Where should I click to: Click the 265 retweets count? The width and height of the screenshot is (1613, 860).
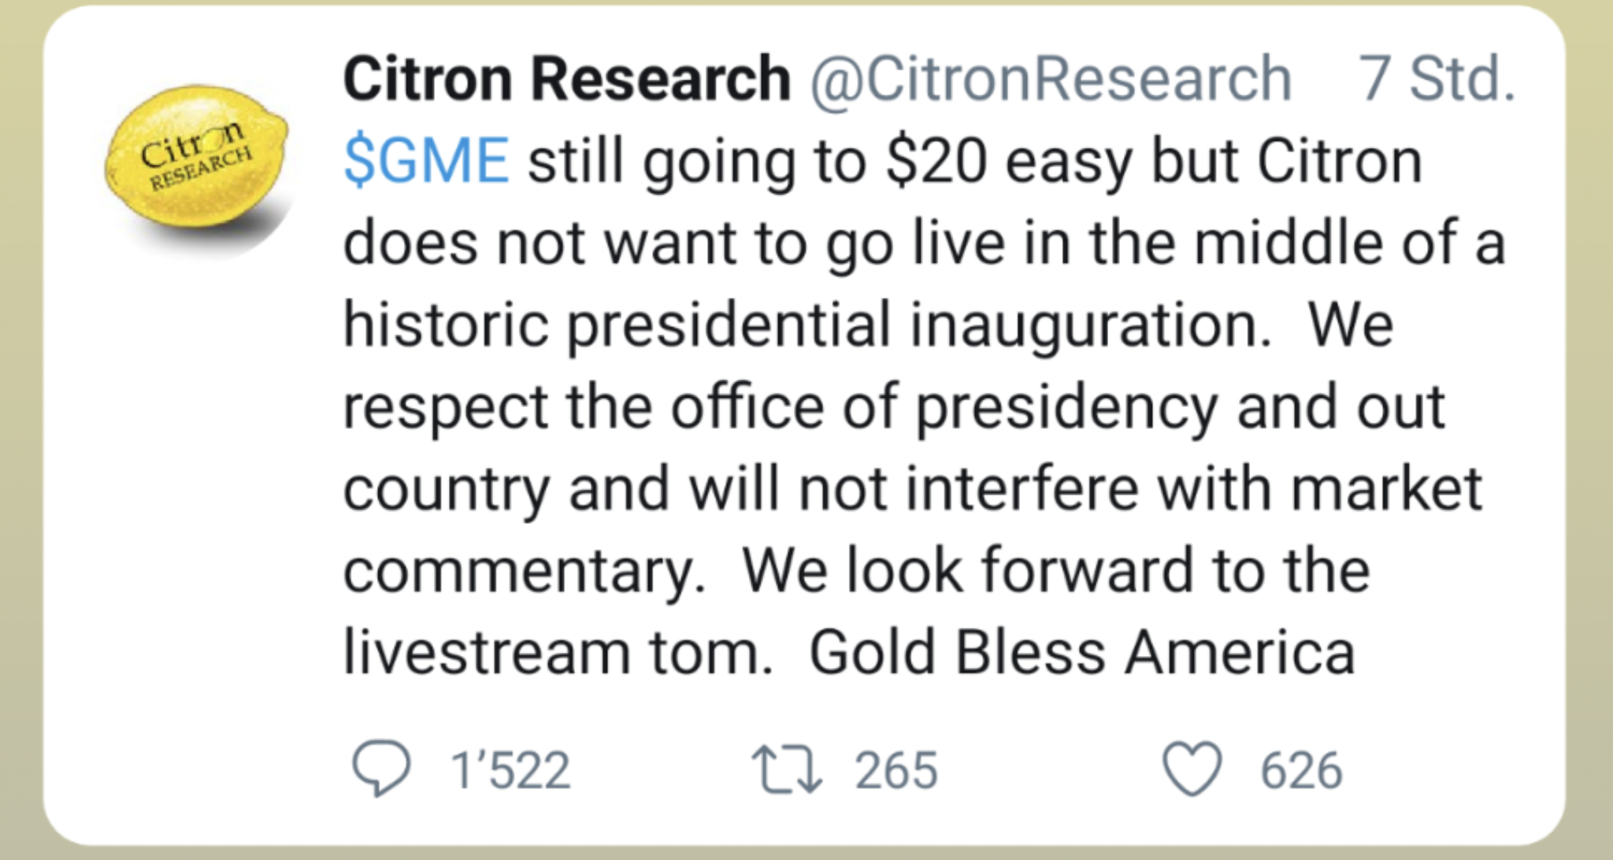pyautogui.click(x=896, y=770)
